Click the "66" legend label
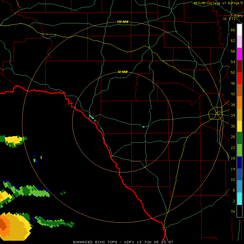This screenshot has width=244, height=244. 233,30
